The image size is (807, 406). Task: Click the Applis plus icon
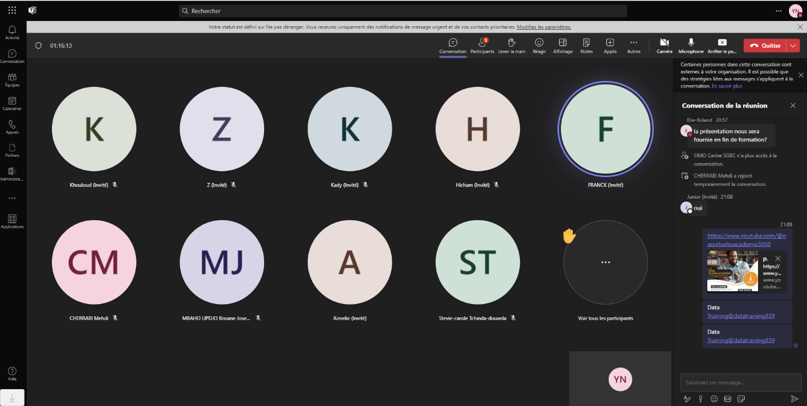(x=610, y=43)
